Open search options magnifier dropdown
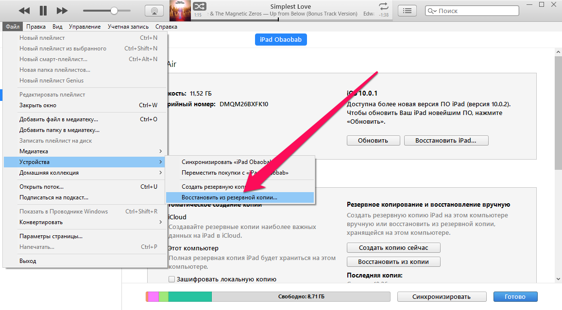The image size is (562, 310). click(x=432, y=11)
